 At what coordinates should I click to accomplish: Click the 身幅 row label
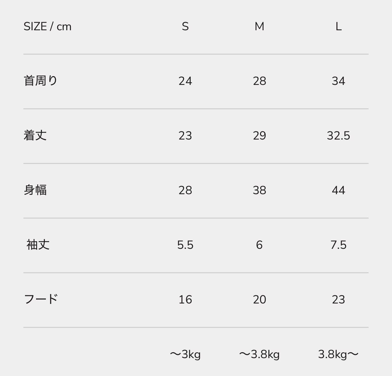click(x=35, y=190)
